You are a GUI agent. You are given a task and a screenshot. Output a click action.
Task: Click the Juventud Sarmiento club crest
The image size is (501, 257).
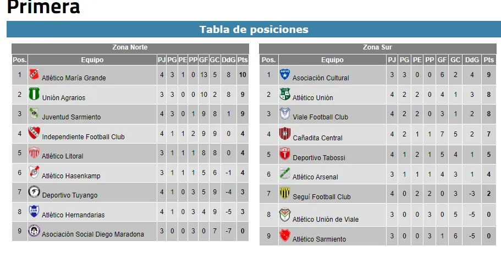tap(34, 114)
